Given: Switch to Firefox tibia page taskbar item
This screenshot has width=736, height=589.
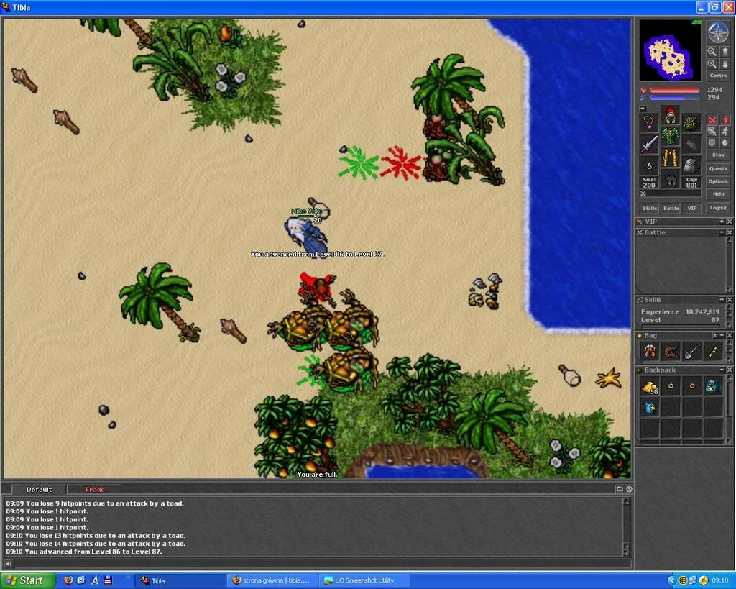Looking at the screenshot, I should 272,580.
